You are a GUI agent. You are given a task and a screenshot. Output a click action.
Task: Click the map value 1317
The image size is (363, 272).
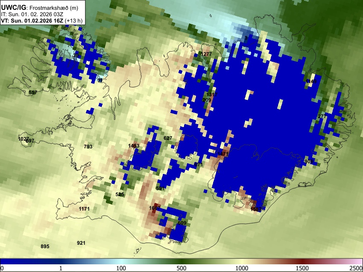[212, 94]
